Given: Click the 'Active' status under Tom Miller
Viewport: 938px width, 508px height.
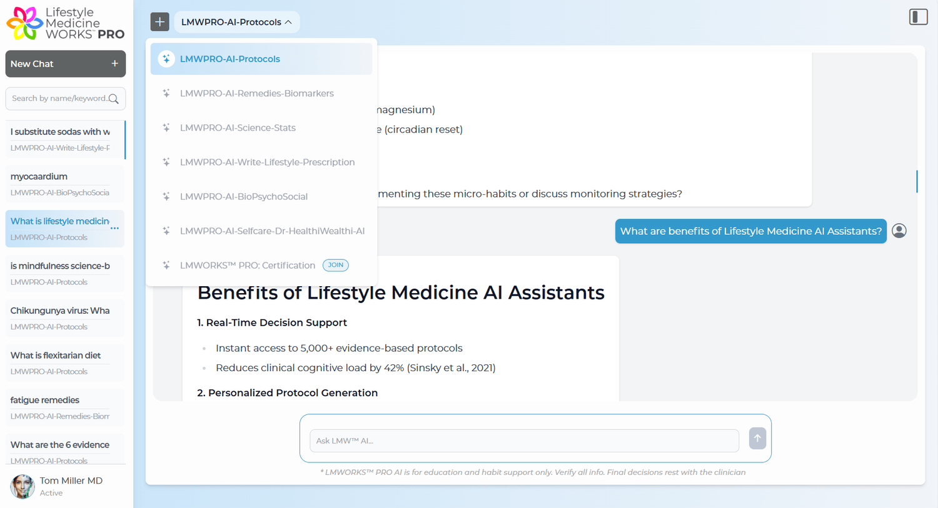Looking at the screenshot, I should coord(51,493).
